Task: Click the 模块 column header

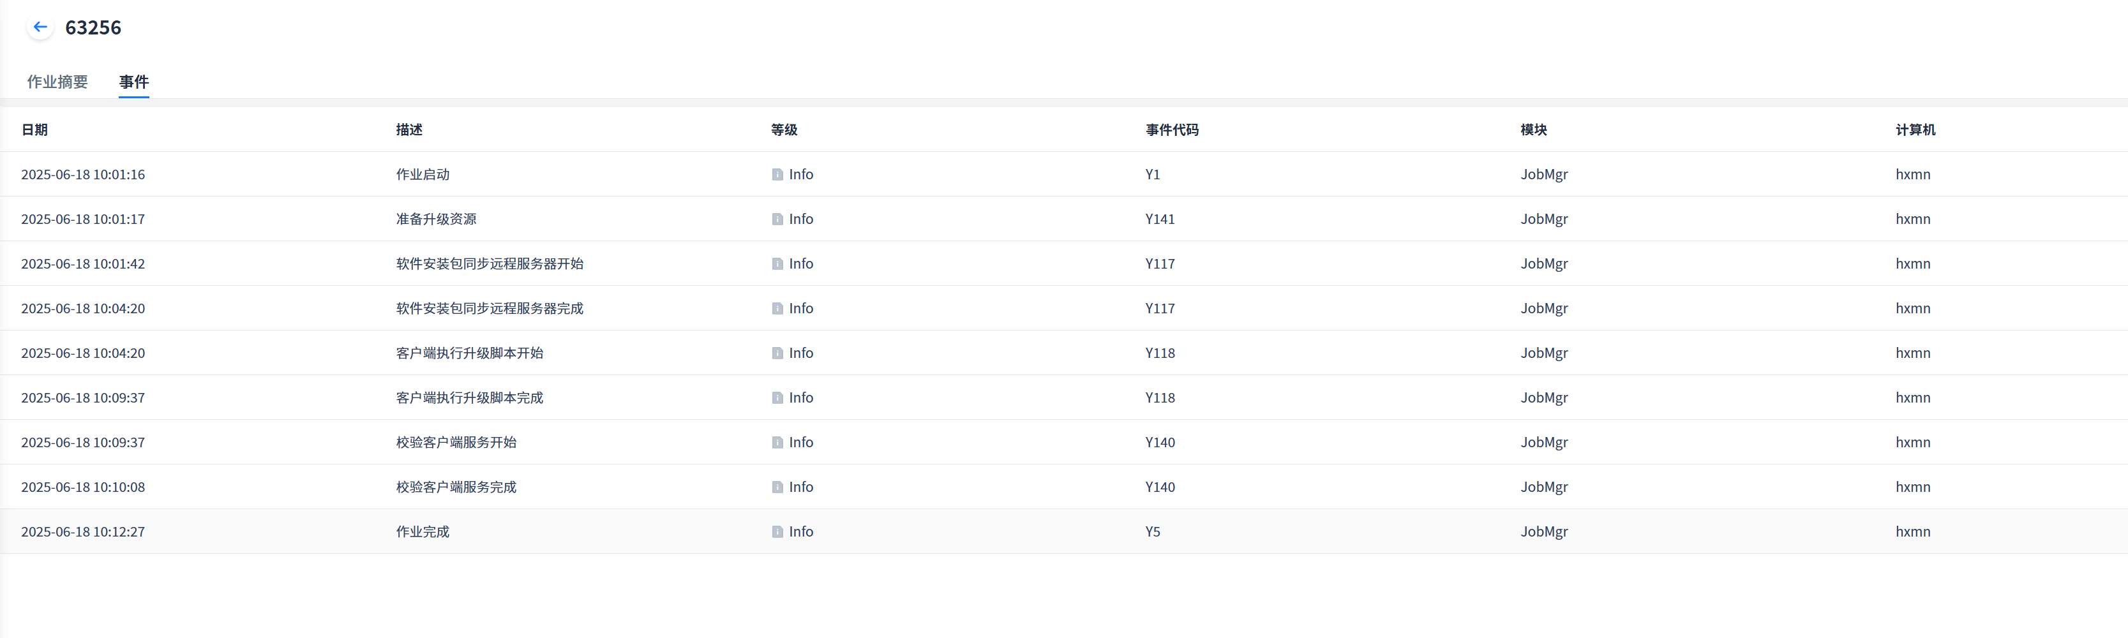Action: (x=1533, y=130)
